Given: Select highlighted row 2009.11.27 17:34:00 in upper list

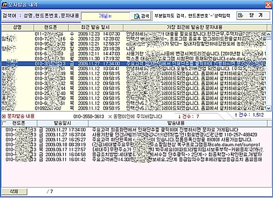Looking at the screenshot, I should [134, 63].
